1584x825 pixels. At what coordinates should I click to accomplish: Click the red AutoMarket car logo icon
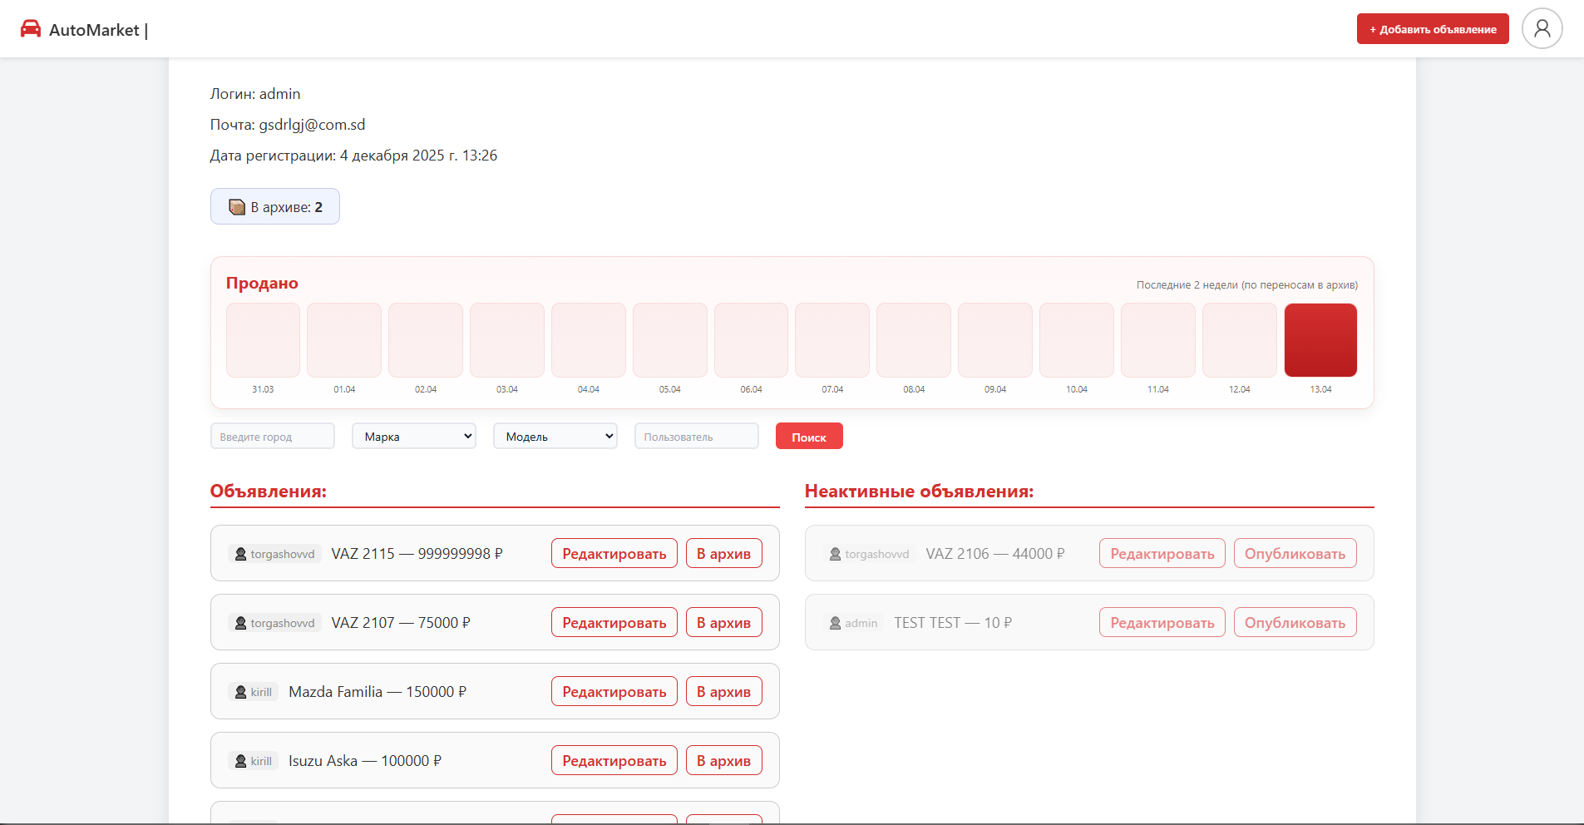(31, 29)
